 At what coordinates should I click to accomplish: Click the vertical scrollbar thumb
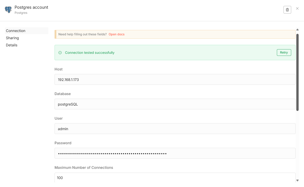(x=297, y=72)
